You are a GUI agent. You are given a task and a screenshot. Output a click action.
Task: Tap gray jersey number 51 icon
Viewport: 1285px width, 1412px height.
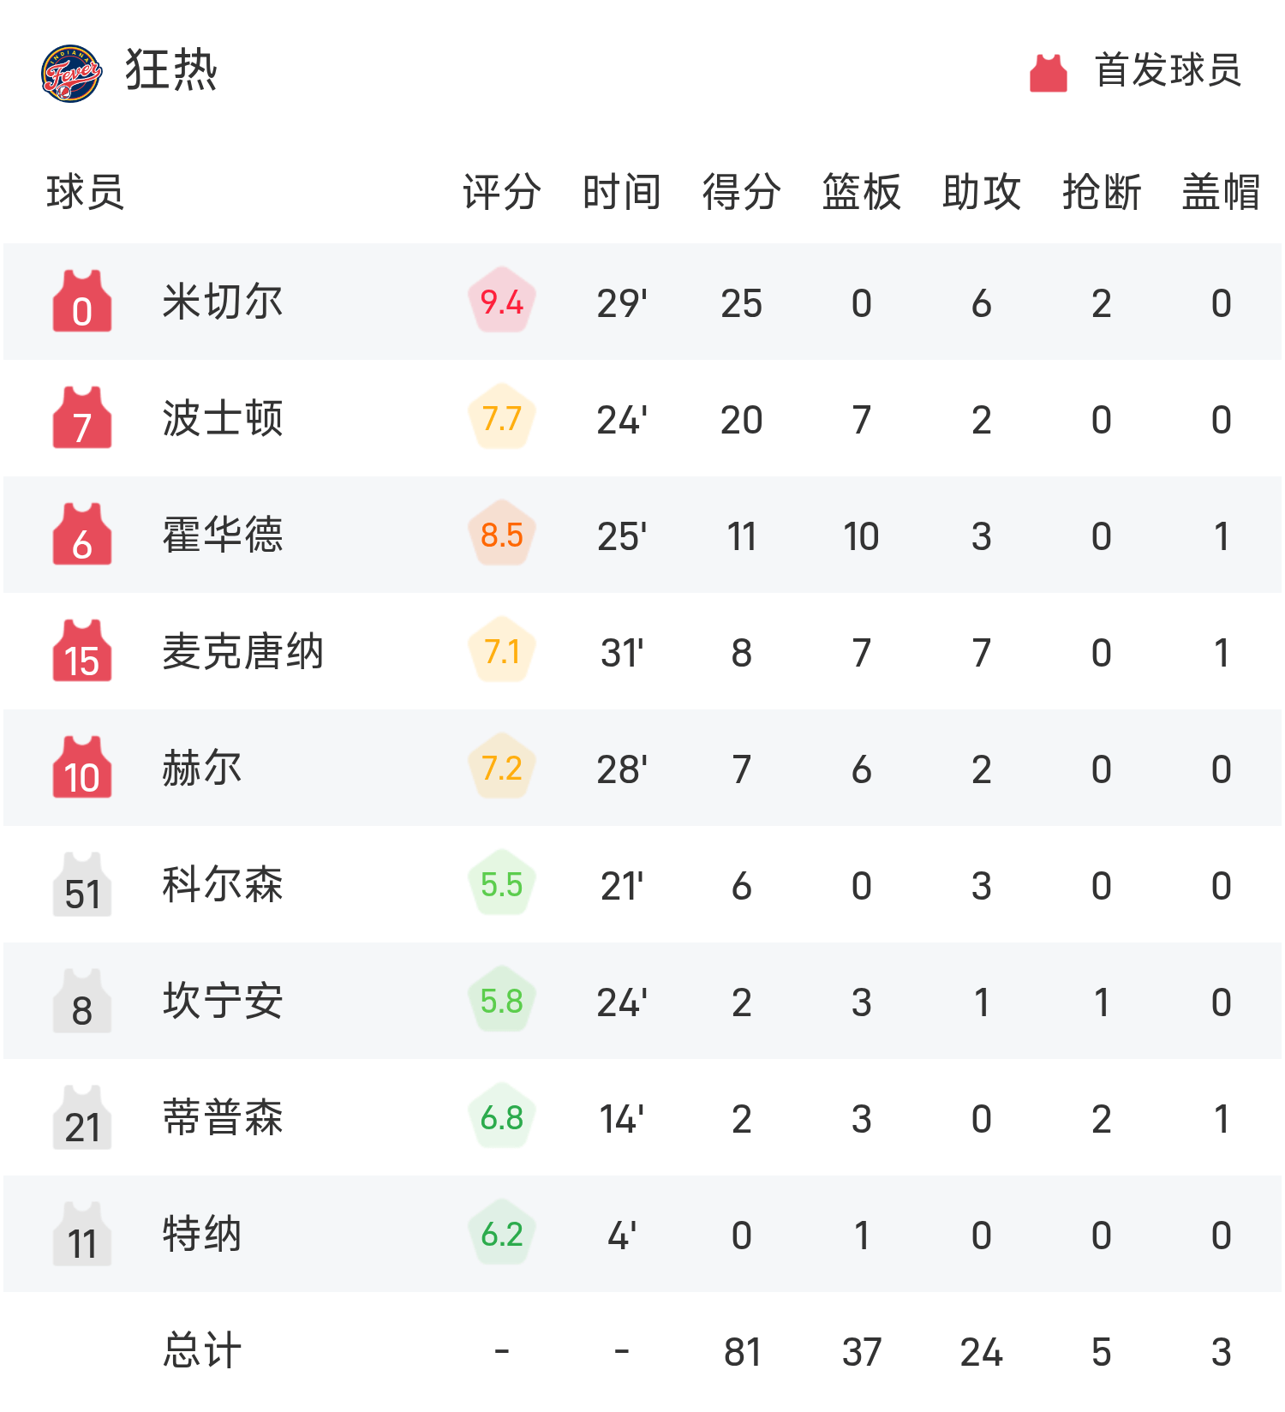click(x=82, y=885)
